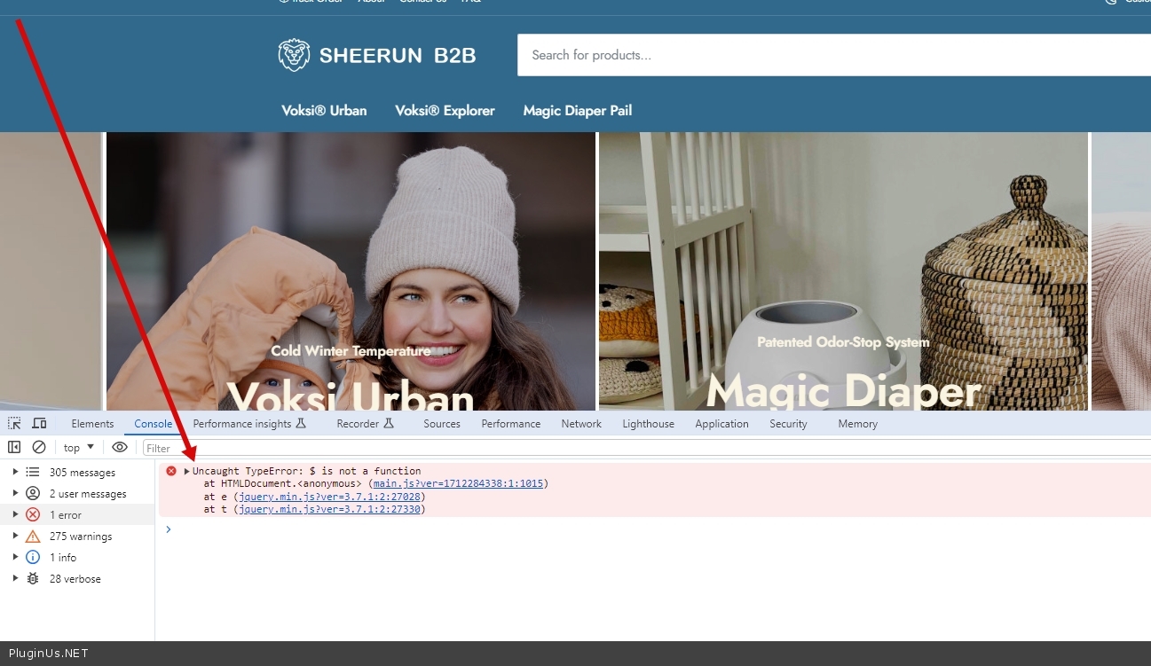Click the console Filter input field
Viewport: 1151px width, 666px height.
tap(621, 449)
